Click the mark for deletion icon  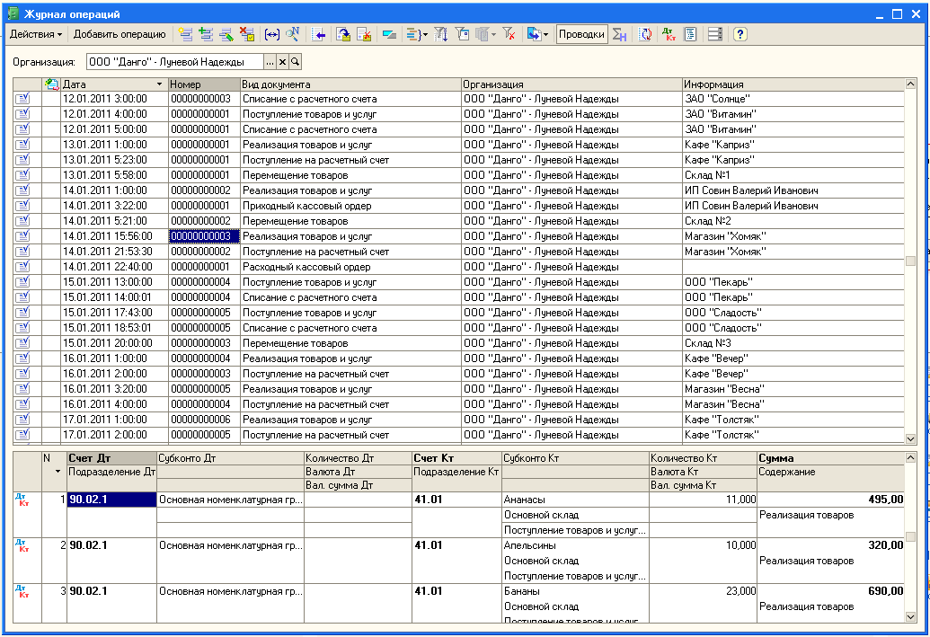tap(247, 34)
